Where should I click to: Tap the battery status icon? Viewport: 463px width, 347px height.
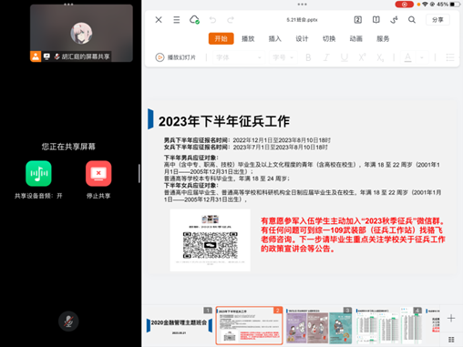(x=456, y=5)
